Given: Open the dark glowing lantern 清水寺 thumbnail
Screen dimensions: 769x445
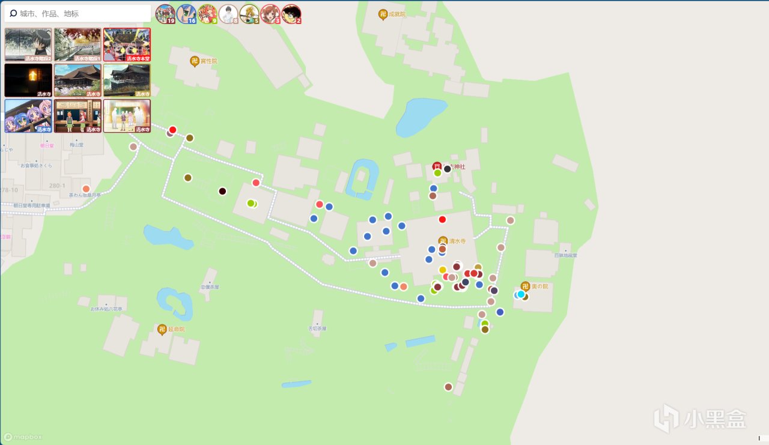Looking at the screenshot, I should [x=28, y=80].
